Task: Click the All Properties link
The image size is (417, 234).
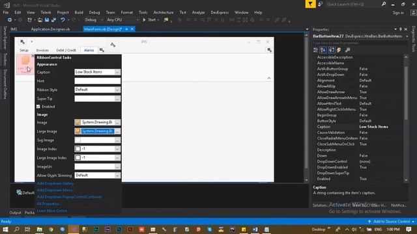Action: coord(49,203)
